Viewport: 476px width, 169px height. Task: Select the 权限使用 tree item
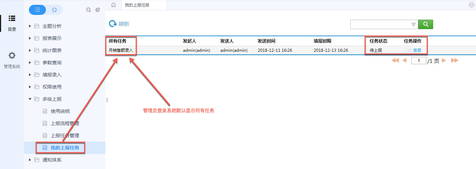[52, 87]
